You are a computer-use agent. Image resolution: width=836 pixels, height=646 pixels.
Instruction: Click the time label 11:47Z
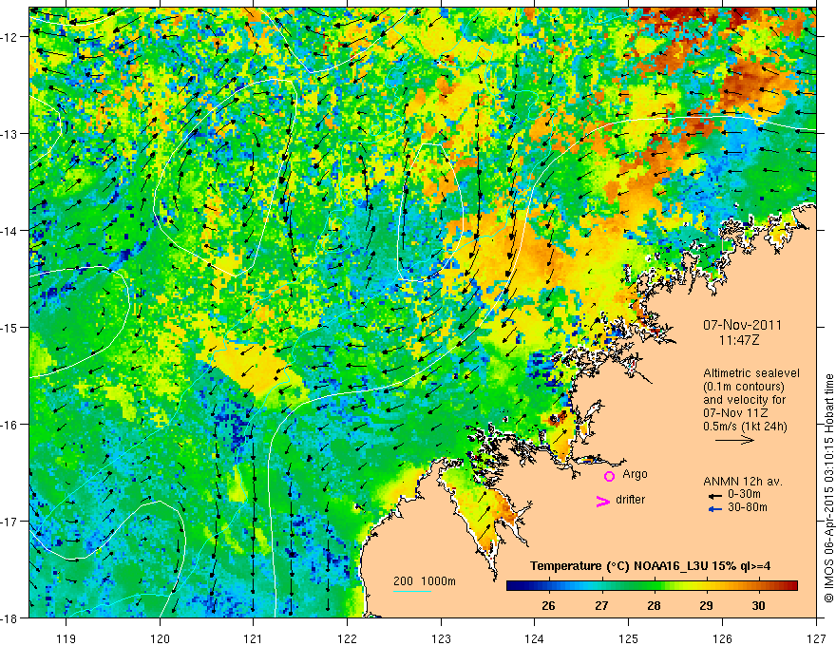click(x=738, y=340)
